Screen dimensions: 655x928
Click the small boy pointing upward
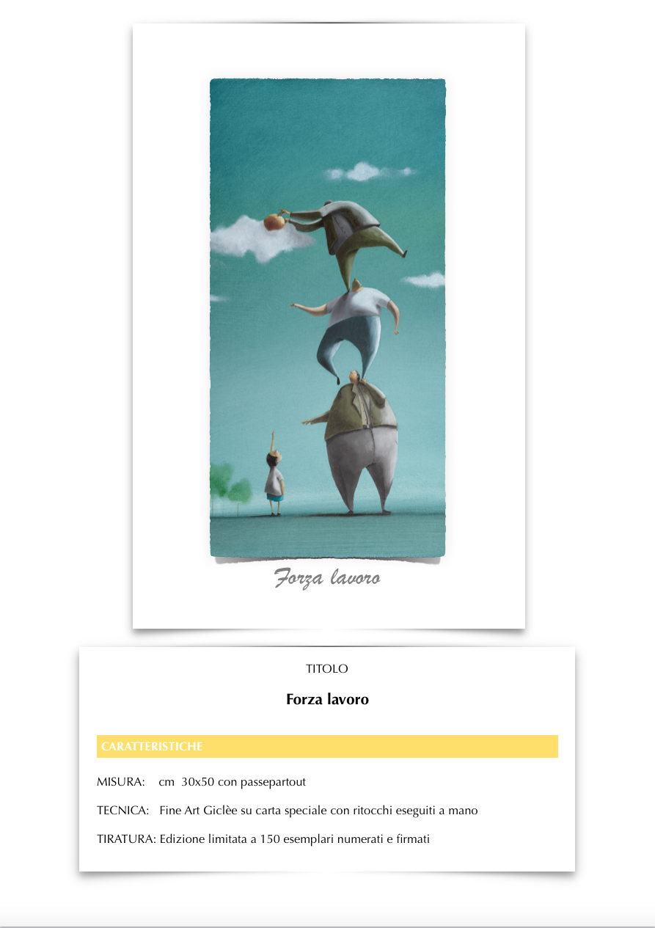coord(274,475)
